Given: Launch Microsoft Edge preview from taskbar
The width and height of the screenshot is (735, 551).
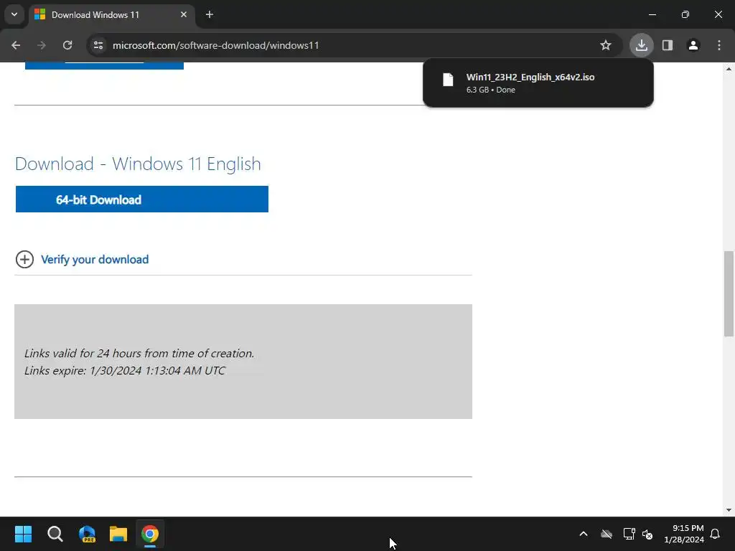Looking at the screenshot, I should click(87, 534).
